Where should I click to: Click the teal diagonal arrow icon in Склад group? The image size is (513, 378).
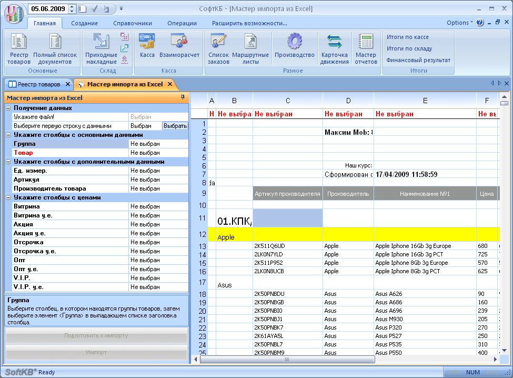[124, 48]
